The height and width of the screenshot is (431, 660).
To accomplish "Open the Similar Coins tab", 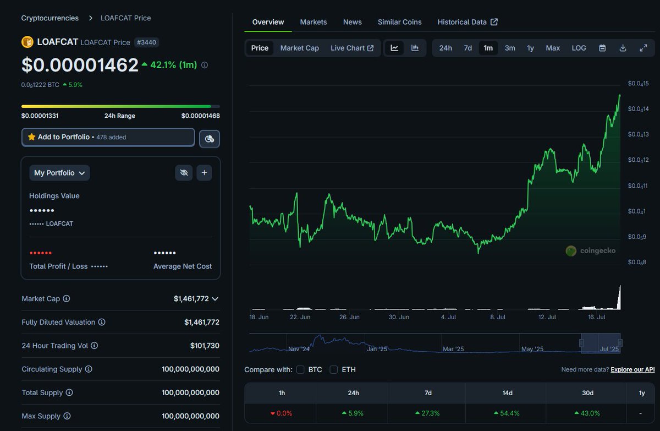I will tap(400, 22).
